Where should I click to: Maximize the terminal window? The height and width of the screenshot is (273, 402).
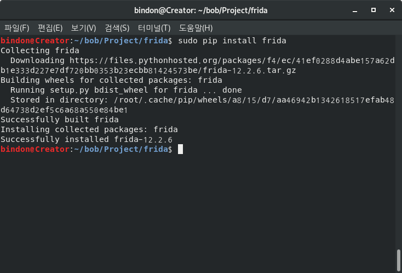tap(374, 10)
